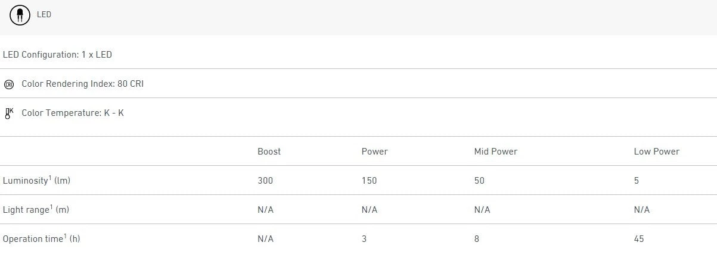Select the Mid Power column header
The image size is (717, 255).
click(x=495, y=152)
